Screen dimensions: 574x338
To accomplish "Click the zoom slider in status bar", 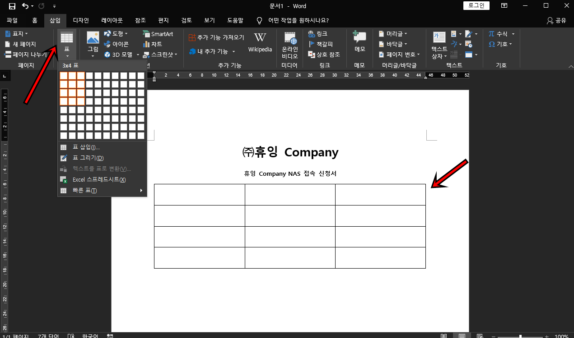I will pos(521,336).
